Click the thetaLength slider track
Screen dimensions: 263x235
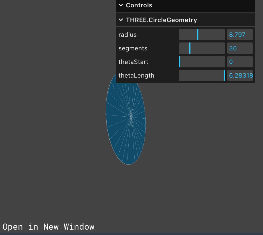202,75
